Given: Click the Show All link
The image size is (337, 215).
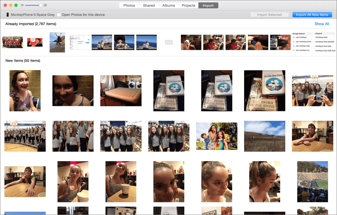Looking at the screenshot, I should [321, 24].
